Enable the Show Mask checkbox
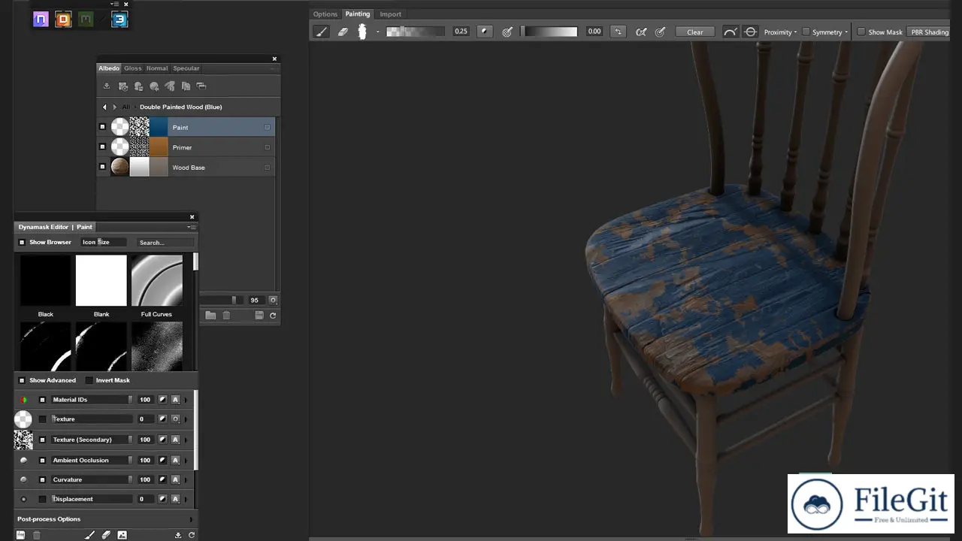The image size is (962, 541). (x=861, y=32)
